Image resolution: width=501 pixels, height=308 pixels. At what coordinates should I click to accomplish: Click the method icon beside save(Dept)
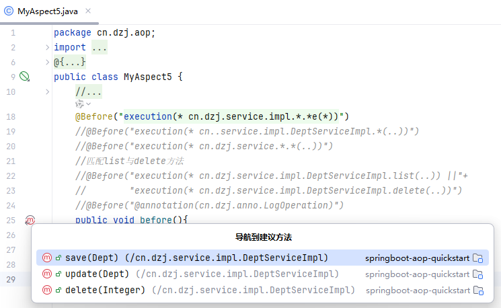pos(47,258)
